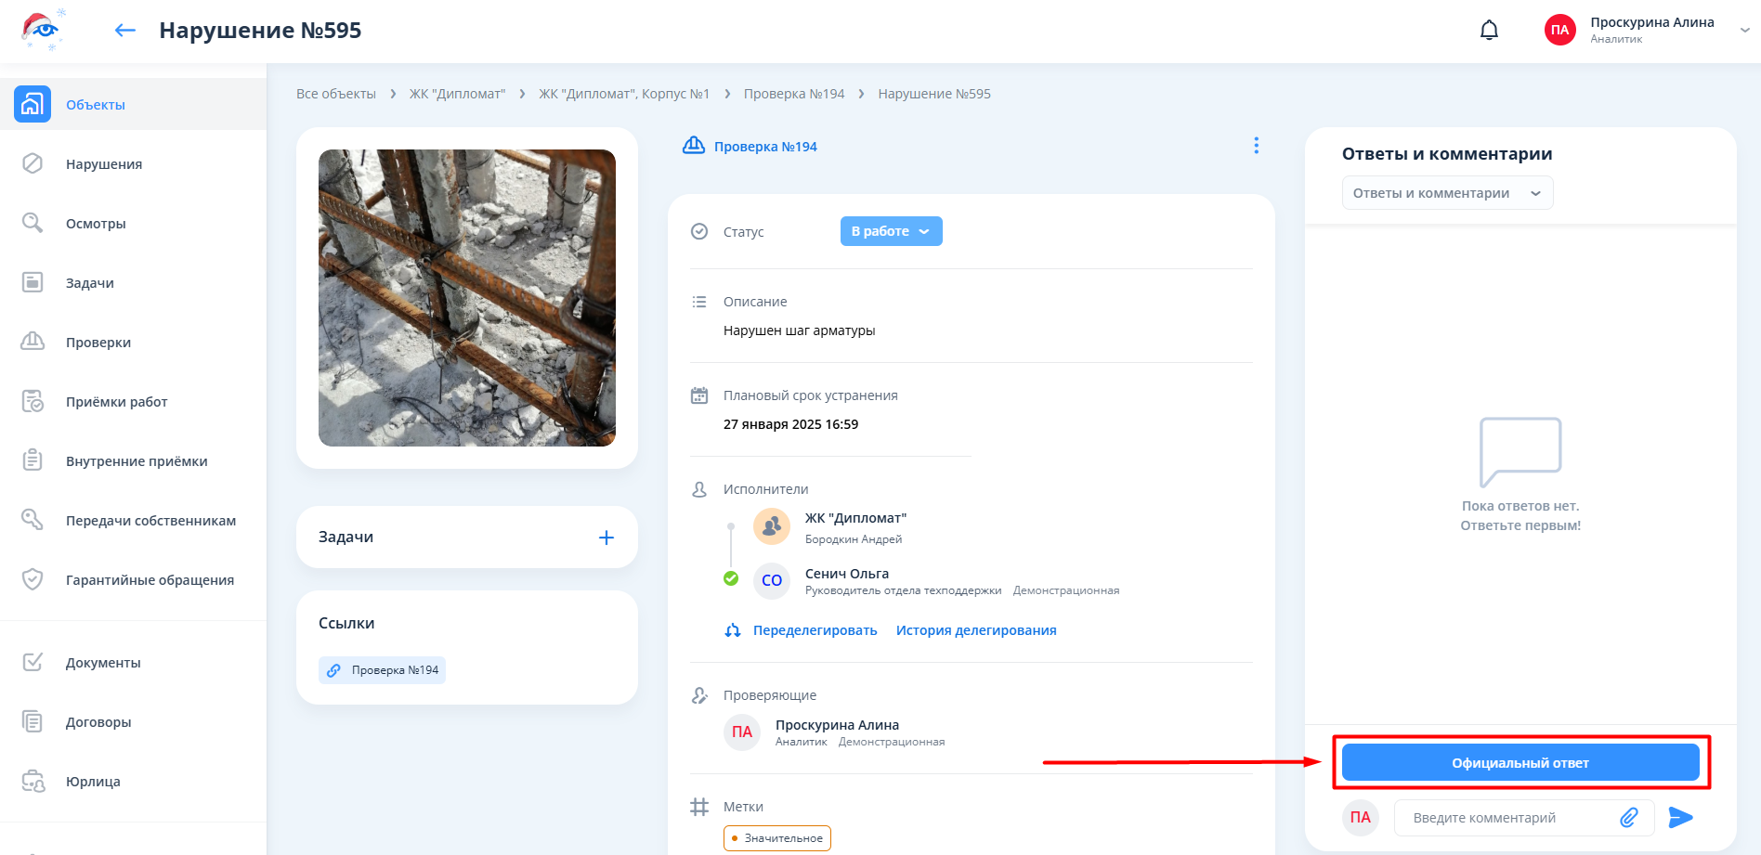Add a task with plus icon
The width and height of the screenshot is (1761, 855).
(x=606, y=538)
